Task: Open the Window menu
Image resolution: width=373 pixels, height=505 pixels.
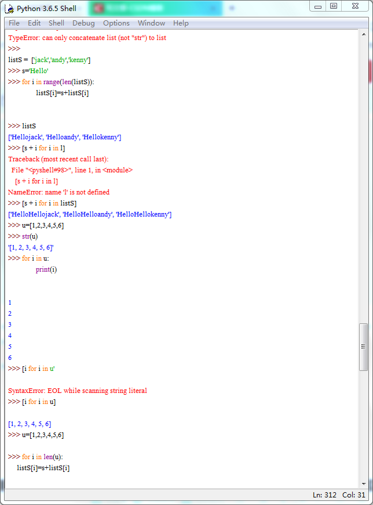Action: (x=151, y=23)
